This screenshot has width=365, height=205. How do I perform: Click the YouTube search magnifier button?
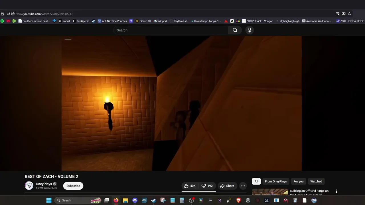pos(235,30)
